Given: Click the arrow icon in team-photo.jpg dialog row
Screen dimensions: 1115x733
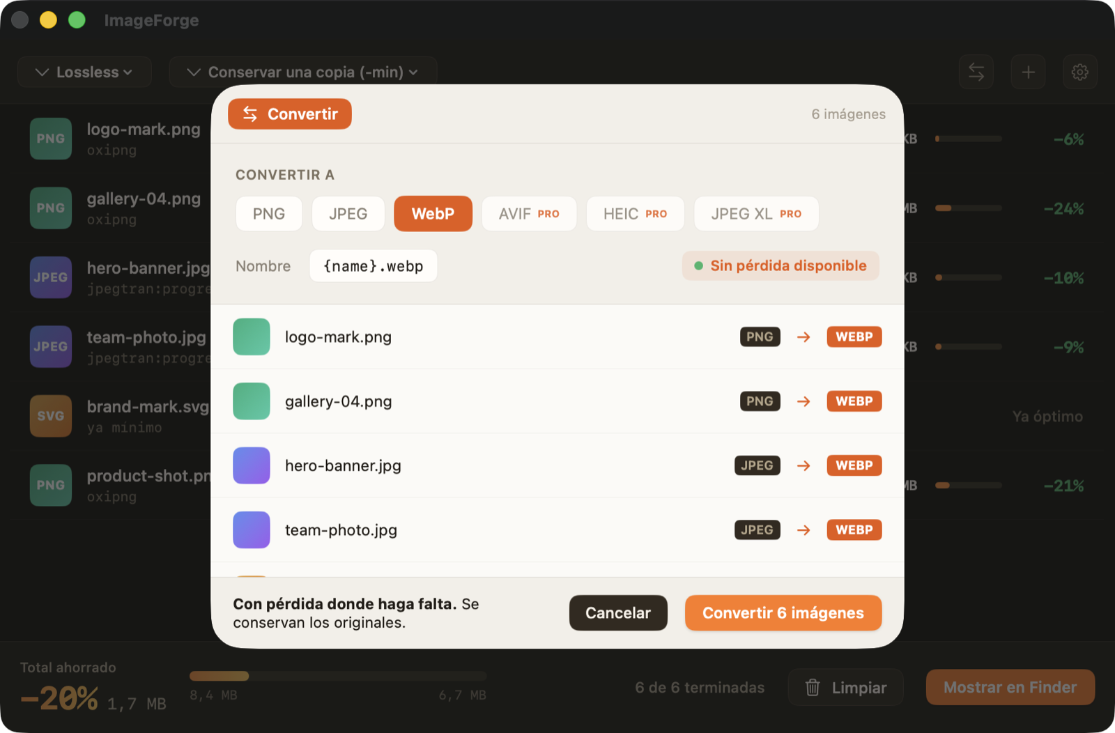Looking at the screenshot, I should pyautogui.click(x=803, y=530).
